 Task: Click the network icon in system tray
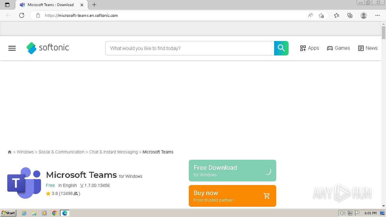pos(350,213)
